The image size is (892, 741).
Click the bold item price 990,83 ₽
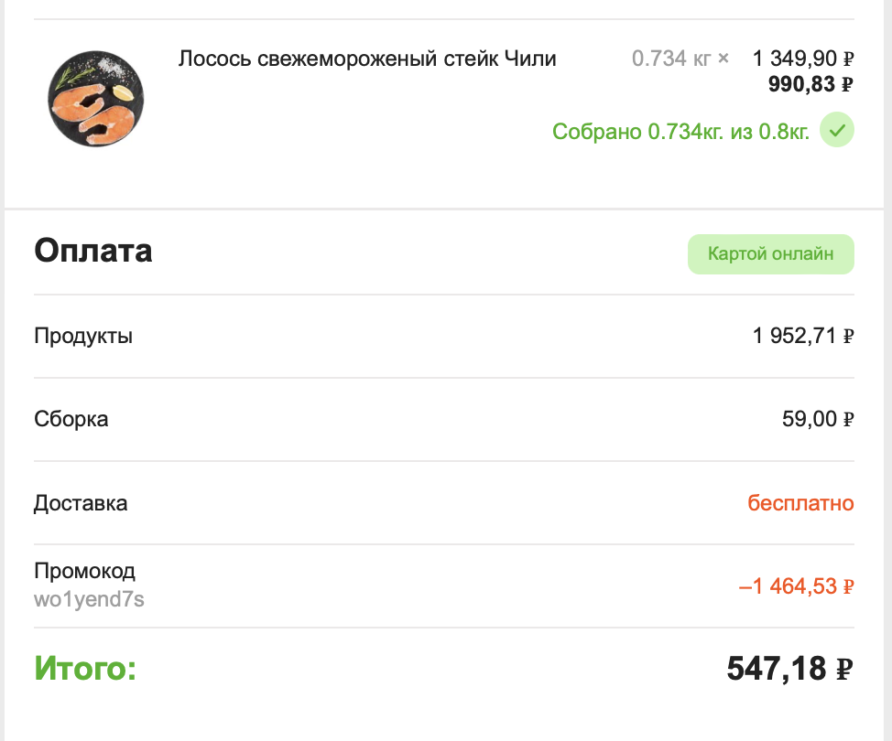(810, 84)
